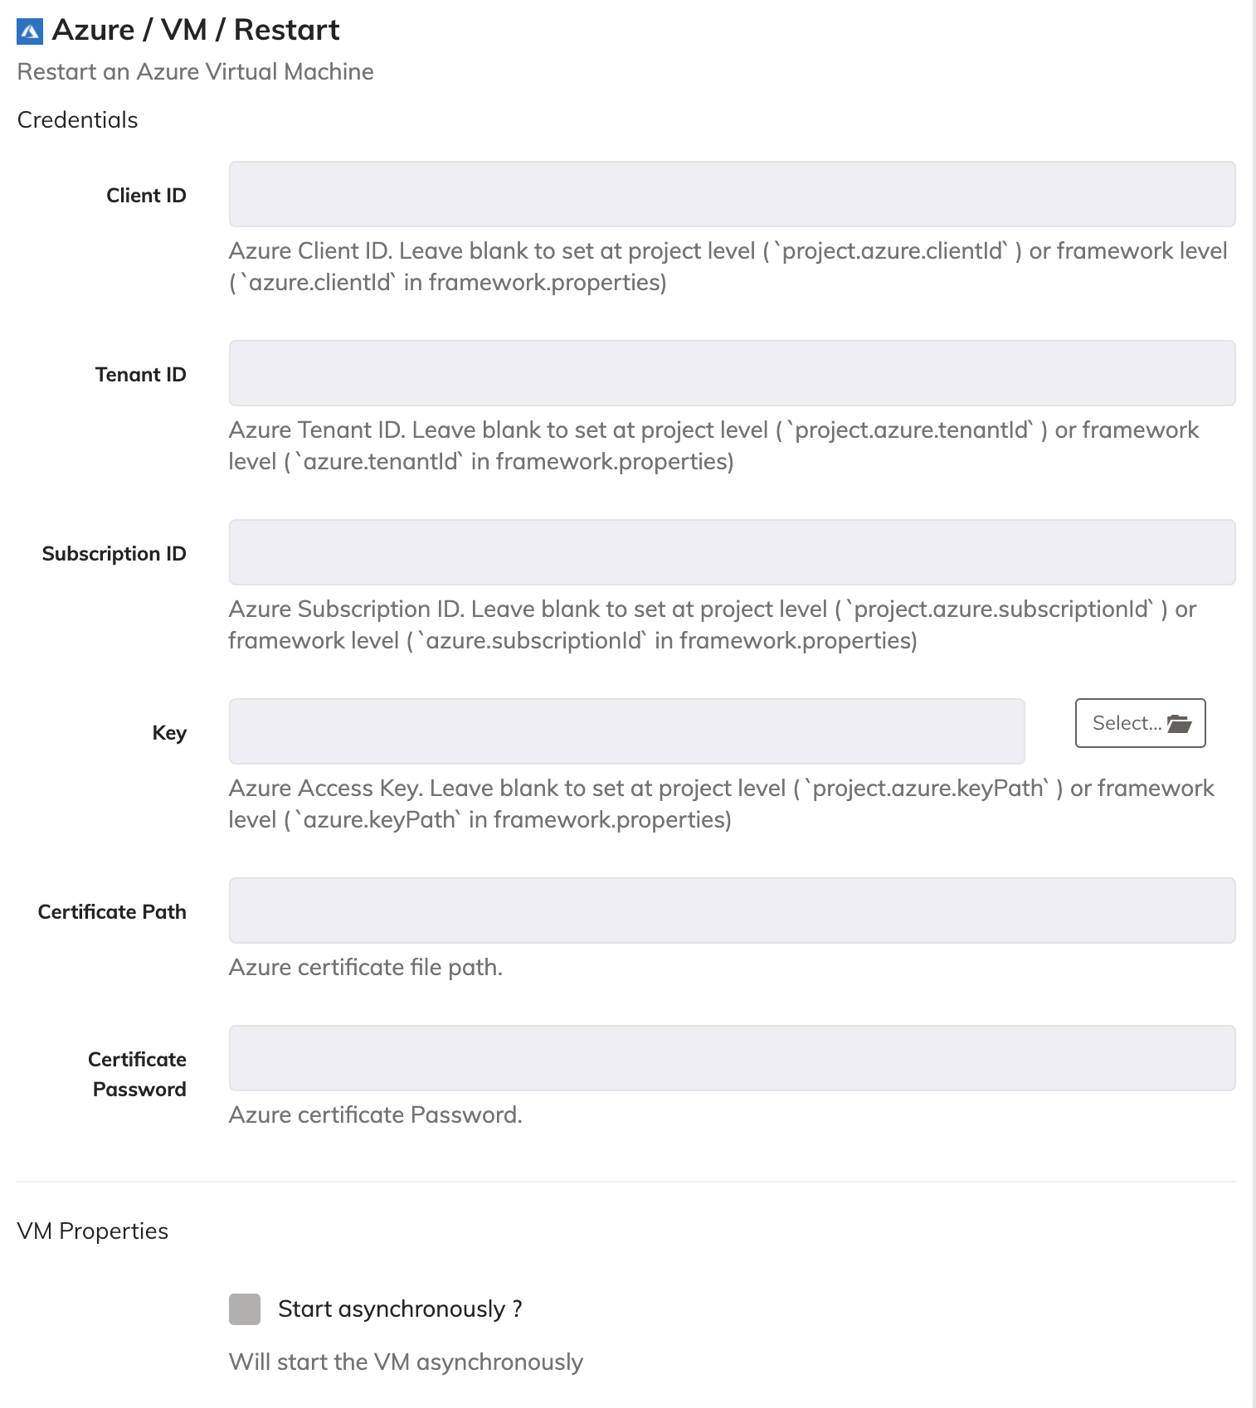Enable the Start asynchronously checkbox
Screen dimensions: 1256x1408
[245, 1308]
